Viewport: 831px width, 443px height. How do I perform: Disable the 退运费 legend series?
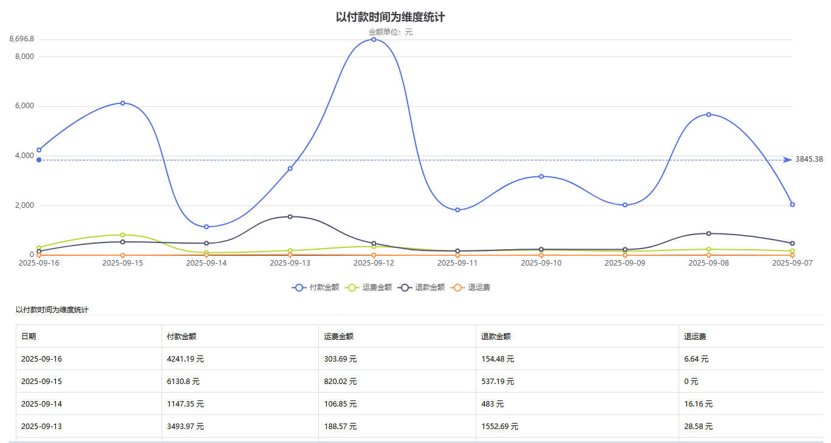click(471, 287)
